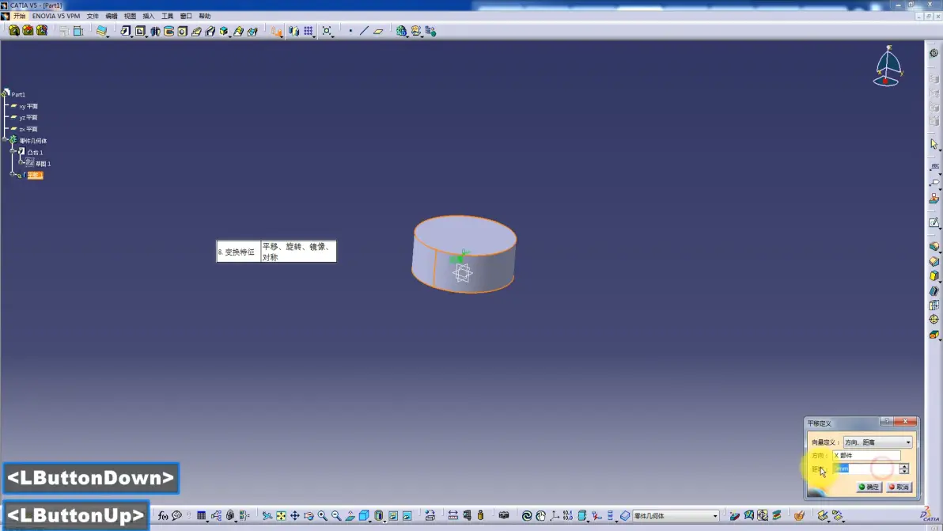This screenshot has width=943, height=531.
Task: Click the layered surface icon in top toolbar
Action: point(101,31)
